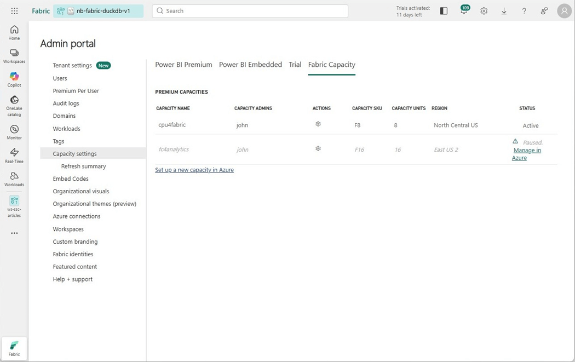
Task: Click the fc4analytics capacity name
Action: click(174, 150)
